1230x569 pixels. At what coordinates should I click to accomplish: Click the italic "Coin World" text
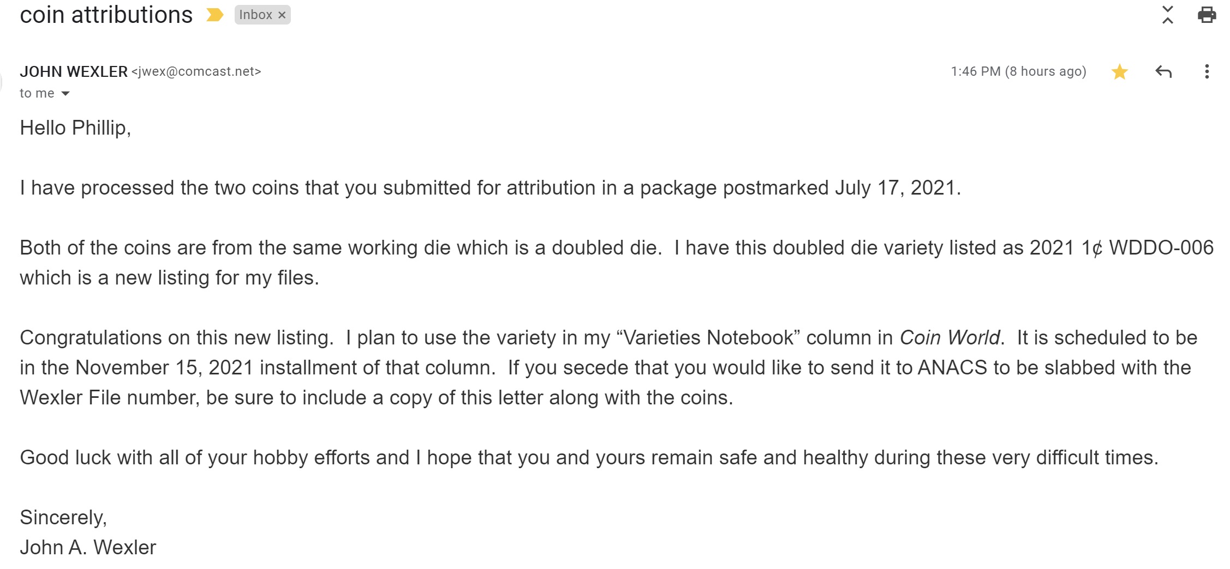[x=950, y=337]
